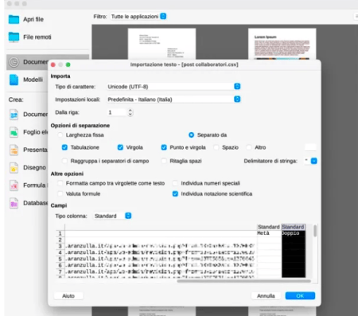Open the first document thumbnail in Start Center
This screenshot has height=316, width=358.
pyautogui.click(x=161, y=44)
